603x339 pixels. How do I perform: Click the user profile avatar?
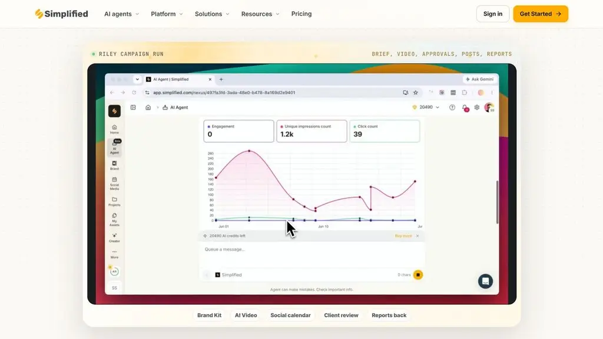click(489, 108)
